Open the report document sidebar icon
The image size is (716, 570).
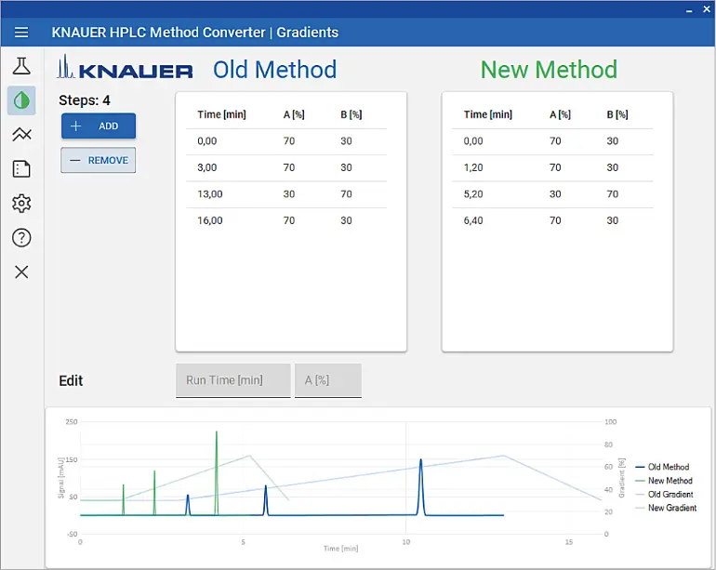[x=21, y=169]
